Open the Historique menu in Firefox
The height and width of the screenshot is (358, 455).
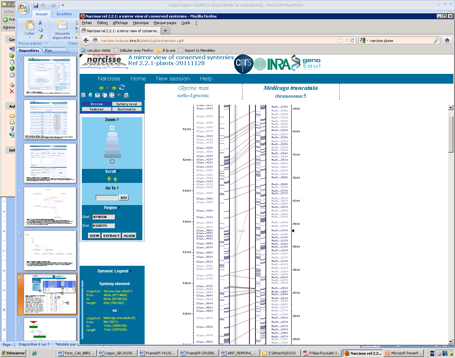[141, 23]
